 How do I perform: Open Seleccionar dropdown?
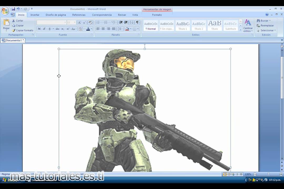pos(266,30)
